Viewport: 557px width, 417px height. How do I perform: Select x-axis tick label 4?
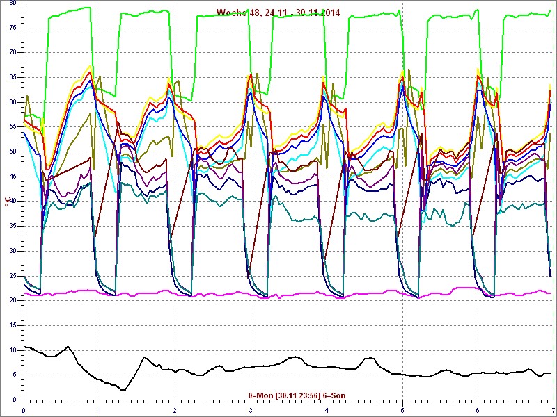click(x=327, y=409)
